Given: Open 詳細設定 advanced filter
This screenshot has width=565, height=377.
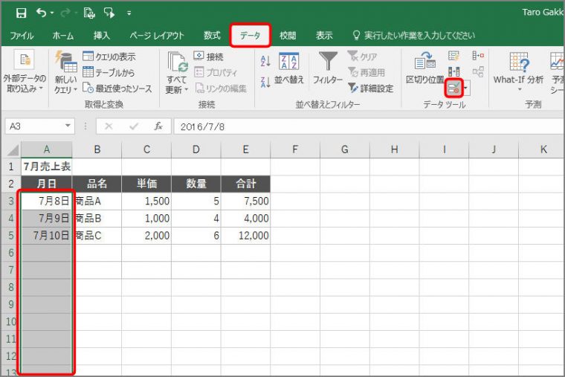Looking at the screenshot, I should click(370, 88).
